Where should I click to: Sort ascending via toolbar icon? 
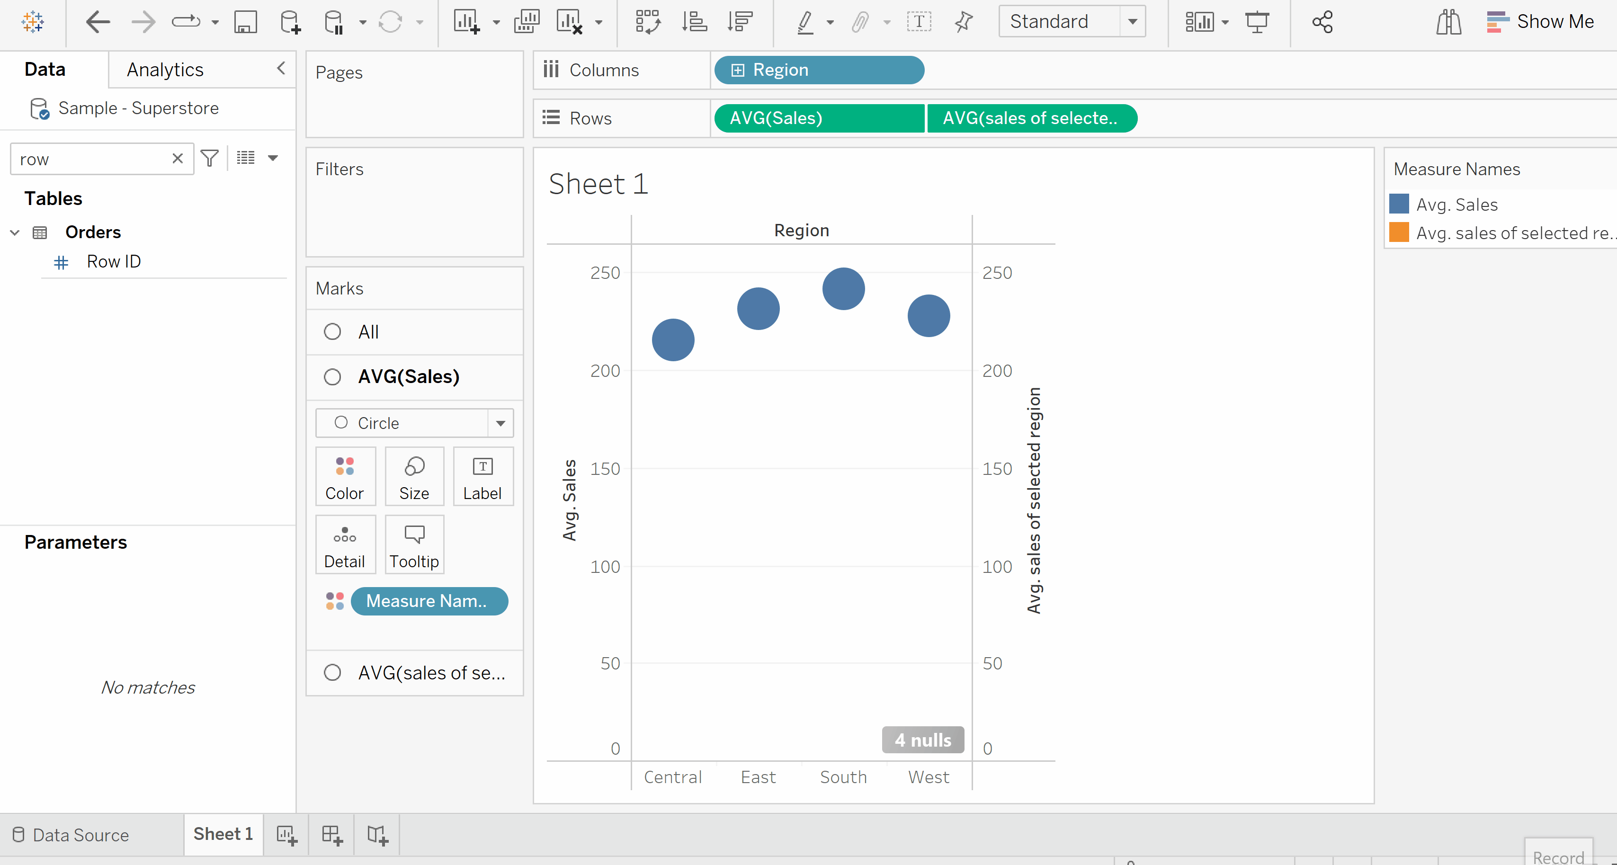(694, 22)
